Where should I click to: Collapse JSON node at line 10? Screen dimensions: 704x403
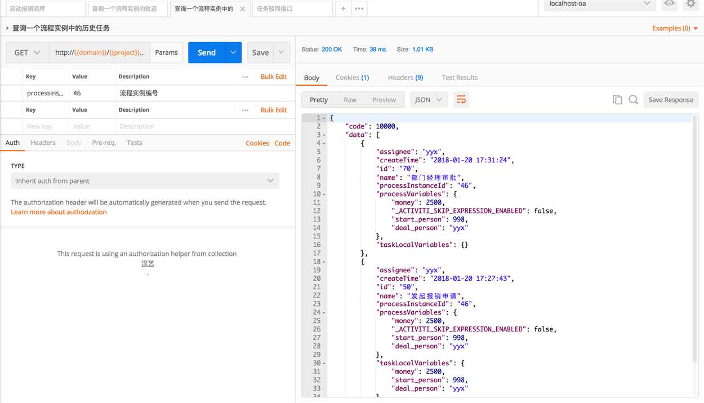[x=324, y=194]
